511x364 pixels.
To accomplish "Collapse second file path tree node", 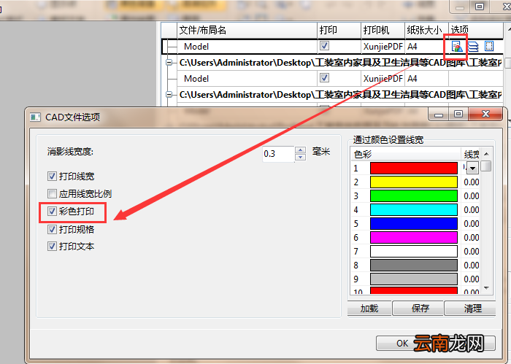I will pos(169,94).
